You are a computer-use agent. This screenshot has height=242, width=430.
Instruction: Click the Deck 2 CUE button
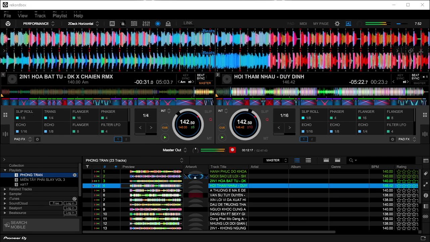pyautogui.click(x=222, y=128)
